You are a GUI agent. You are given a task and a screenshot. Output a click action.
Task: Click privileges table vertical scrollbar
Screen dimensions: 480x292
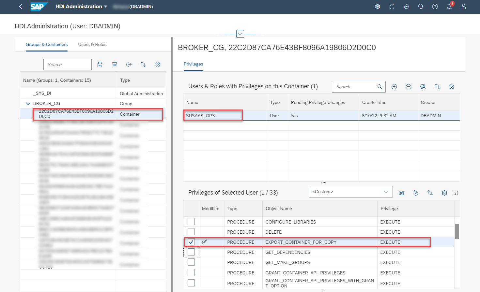click(x=457, y=231)
